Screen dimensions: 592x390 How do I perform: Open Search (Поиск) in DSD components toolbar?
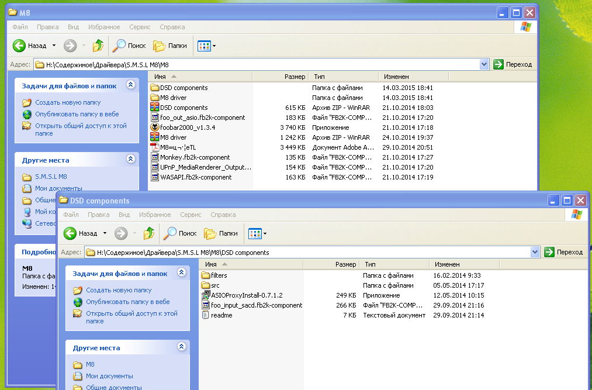(x=180, y=233)
